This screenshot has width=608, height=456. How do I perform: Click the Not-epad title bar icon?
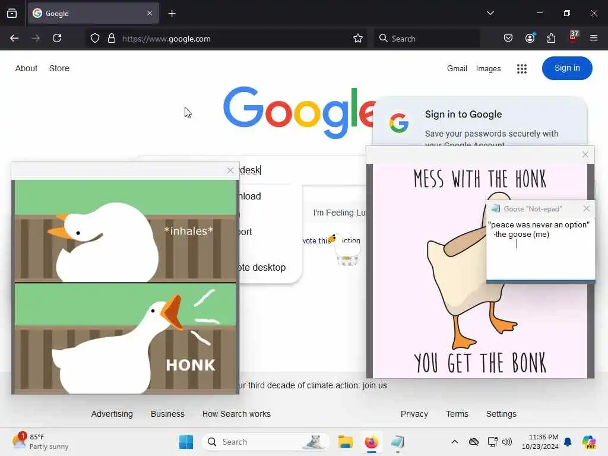click(496, 208)
